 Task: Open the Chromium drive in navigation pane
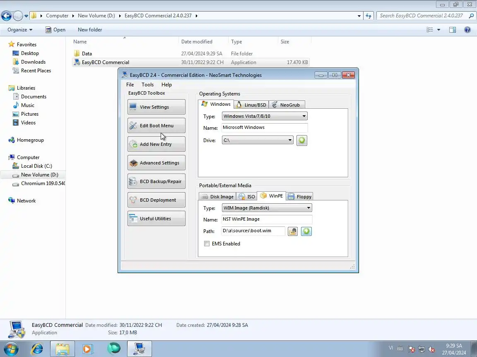click(39, 183)
